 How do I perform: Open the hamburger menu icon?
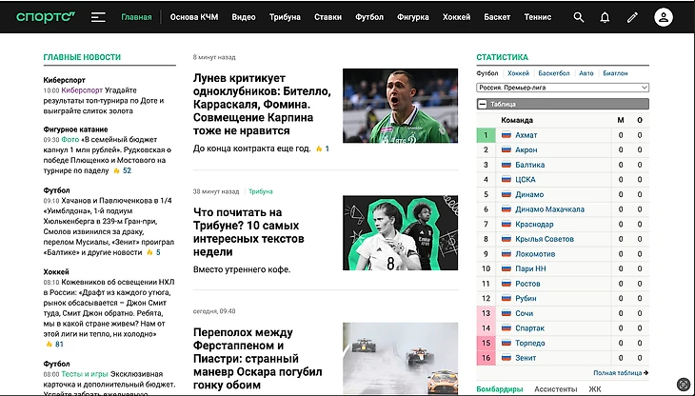click(98, 17)
